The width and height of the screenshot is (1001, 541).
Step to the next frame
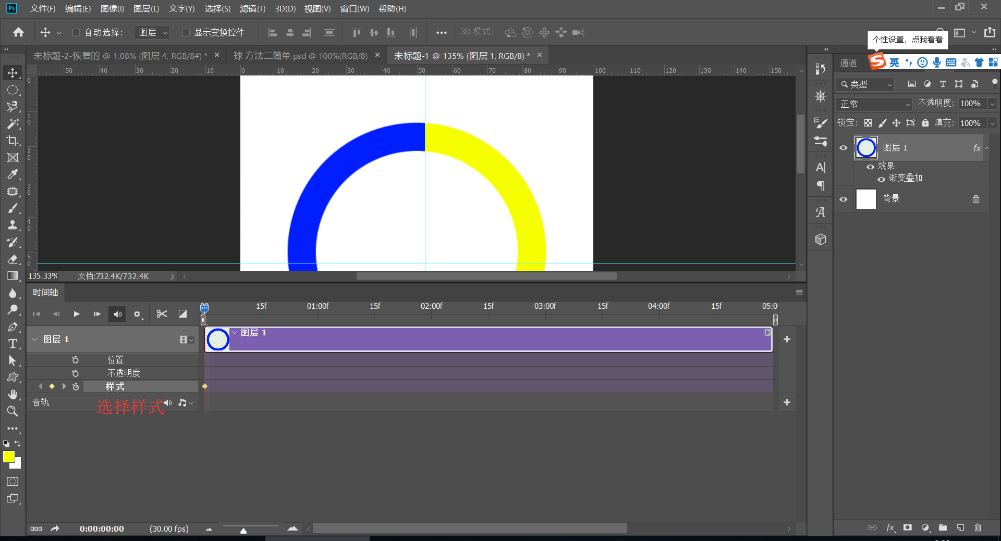pyautogui.click(x=97, y=314)
